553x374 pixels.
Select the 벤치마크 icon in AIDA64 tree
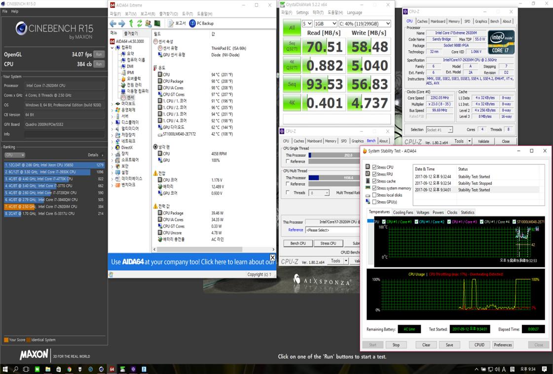(118, 185)
